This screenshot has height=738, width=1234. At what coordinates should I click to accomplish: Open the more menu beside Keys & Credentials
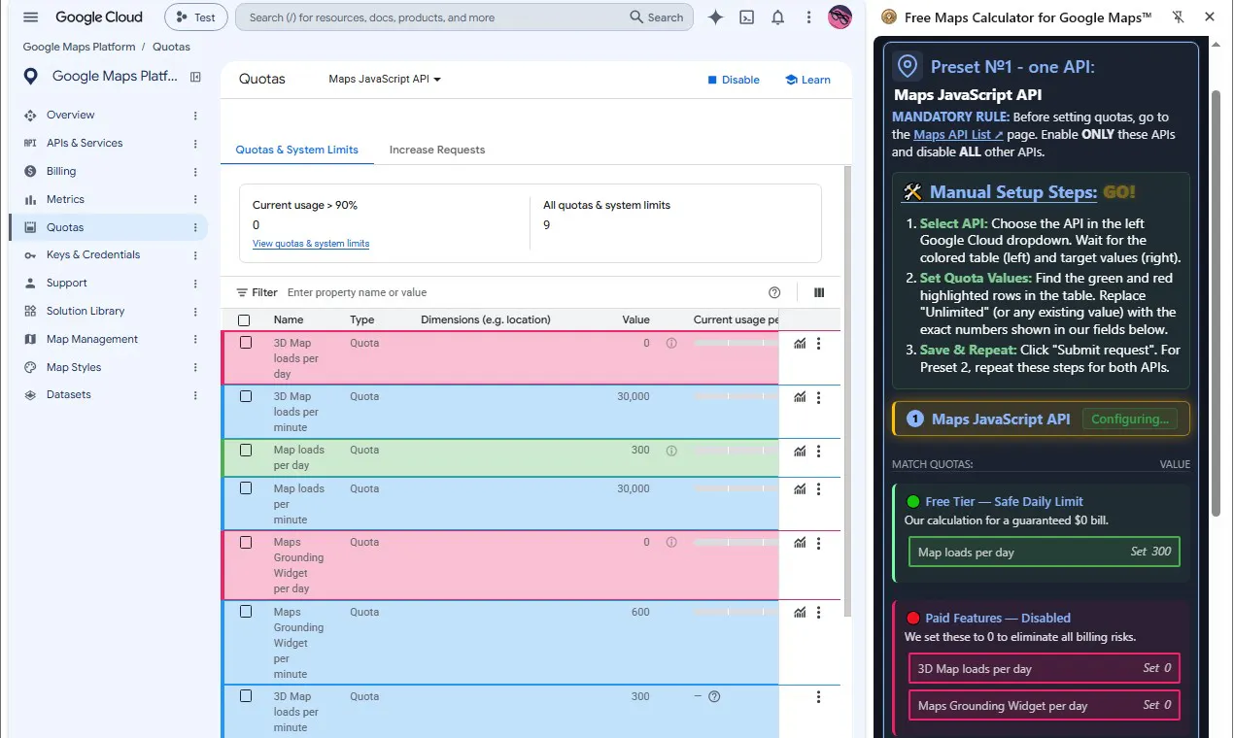[x=195, y=255]
